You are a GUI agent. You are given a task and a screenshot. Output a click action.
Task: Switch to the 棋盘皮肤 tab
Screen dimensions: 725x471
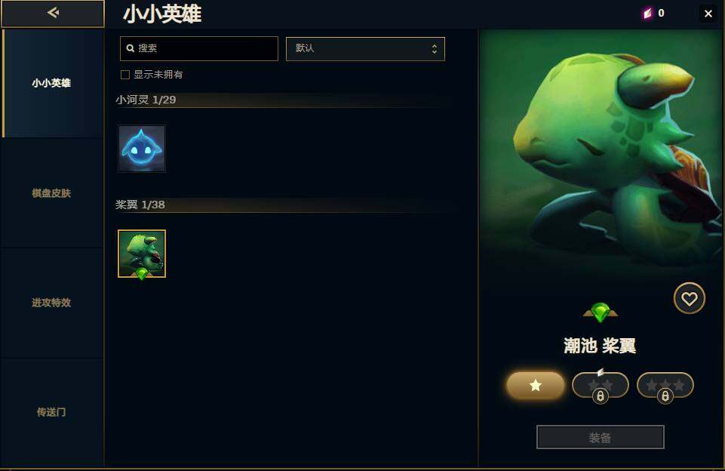[52, 193]
